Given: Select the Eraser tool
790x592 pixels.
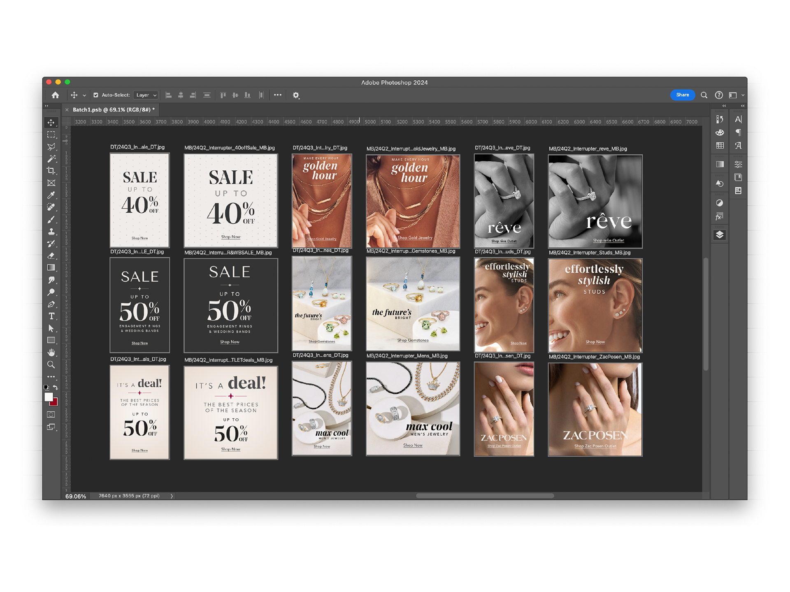Looking at the screenshot, I should 51,255.
